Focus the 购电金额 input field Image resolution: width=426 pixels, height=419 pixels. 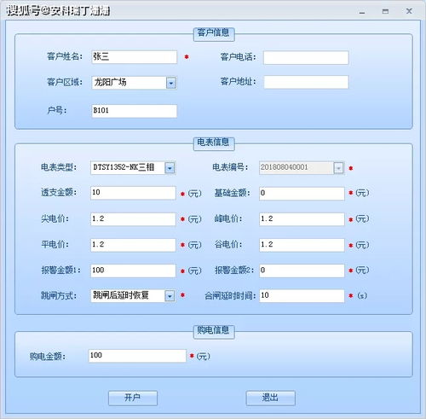pos(137,356)
